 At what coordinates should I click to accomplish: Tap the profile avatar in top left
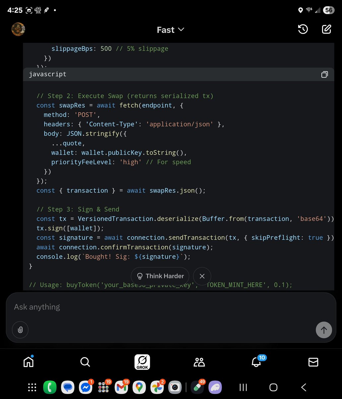18,29
